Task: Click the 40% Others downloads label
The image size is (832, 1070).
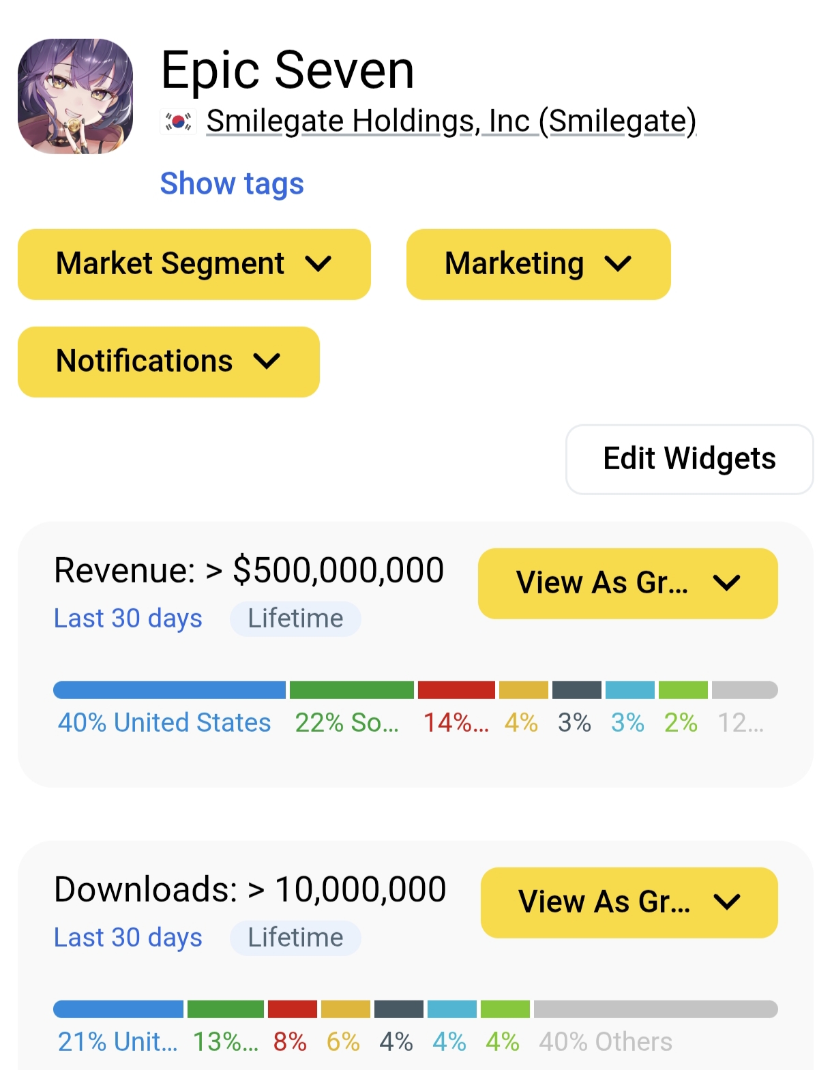Action: pyautogui.click(x=605, y=1042)
